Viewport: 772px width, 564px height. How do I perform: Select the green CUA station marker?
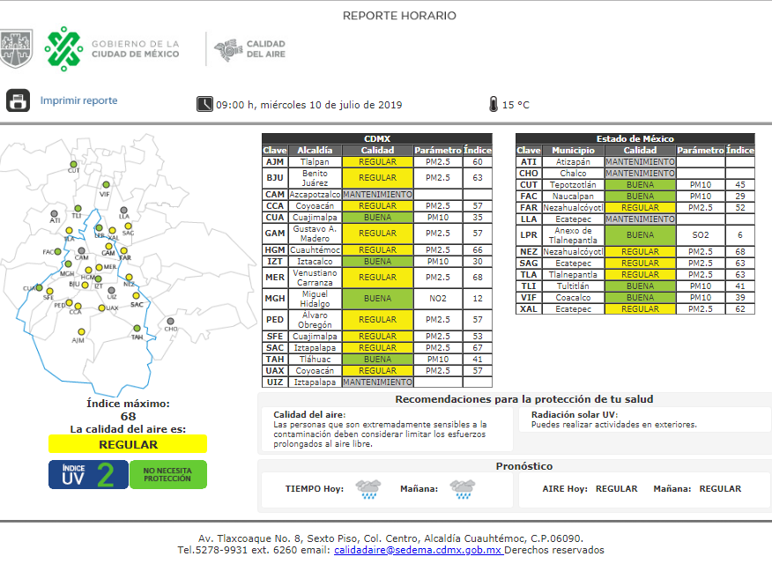pos(39,288)
